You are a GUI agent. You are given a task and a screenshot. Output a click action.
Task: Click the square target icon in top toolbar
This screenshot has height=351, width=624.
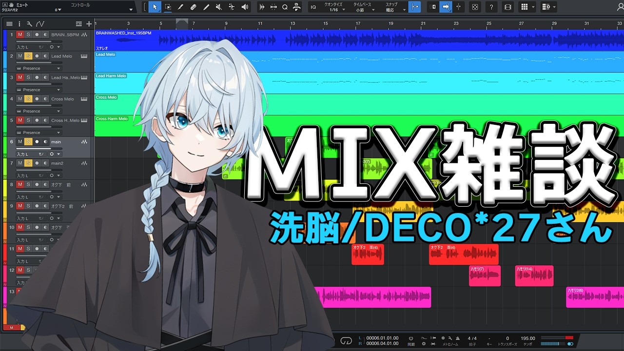(x=475, y=7)
